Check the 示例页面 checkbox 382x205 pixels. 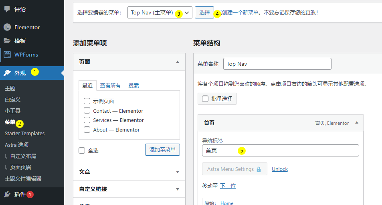(87, 101)
